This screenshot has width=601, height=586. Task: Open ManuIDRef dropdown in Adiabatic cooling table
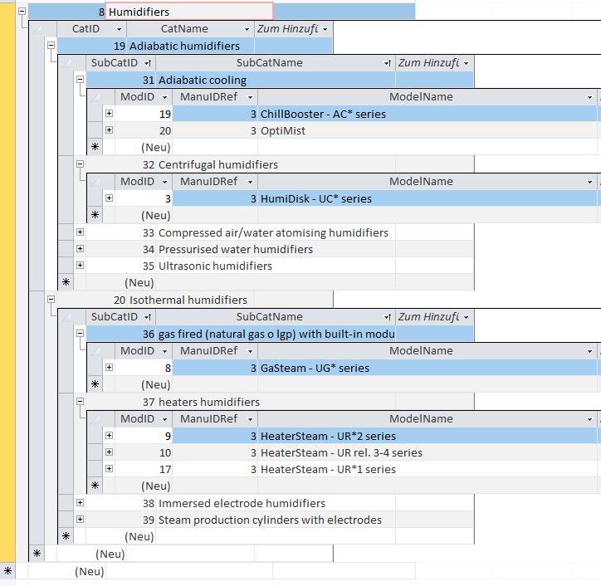[x=251, y=97]
